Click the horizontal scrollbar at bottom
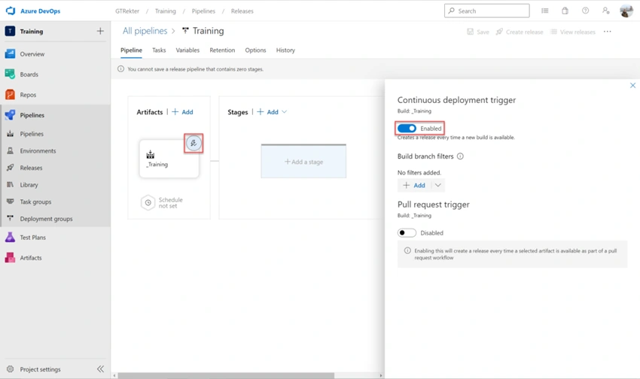The width and height of the screenshot is (640, 379). point(226,375)
